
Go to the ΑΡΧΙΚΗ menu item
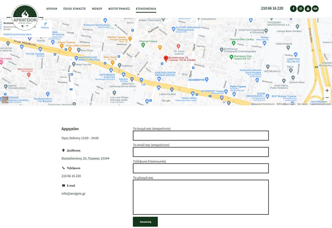click(52, 9)
